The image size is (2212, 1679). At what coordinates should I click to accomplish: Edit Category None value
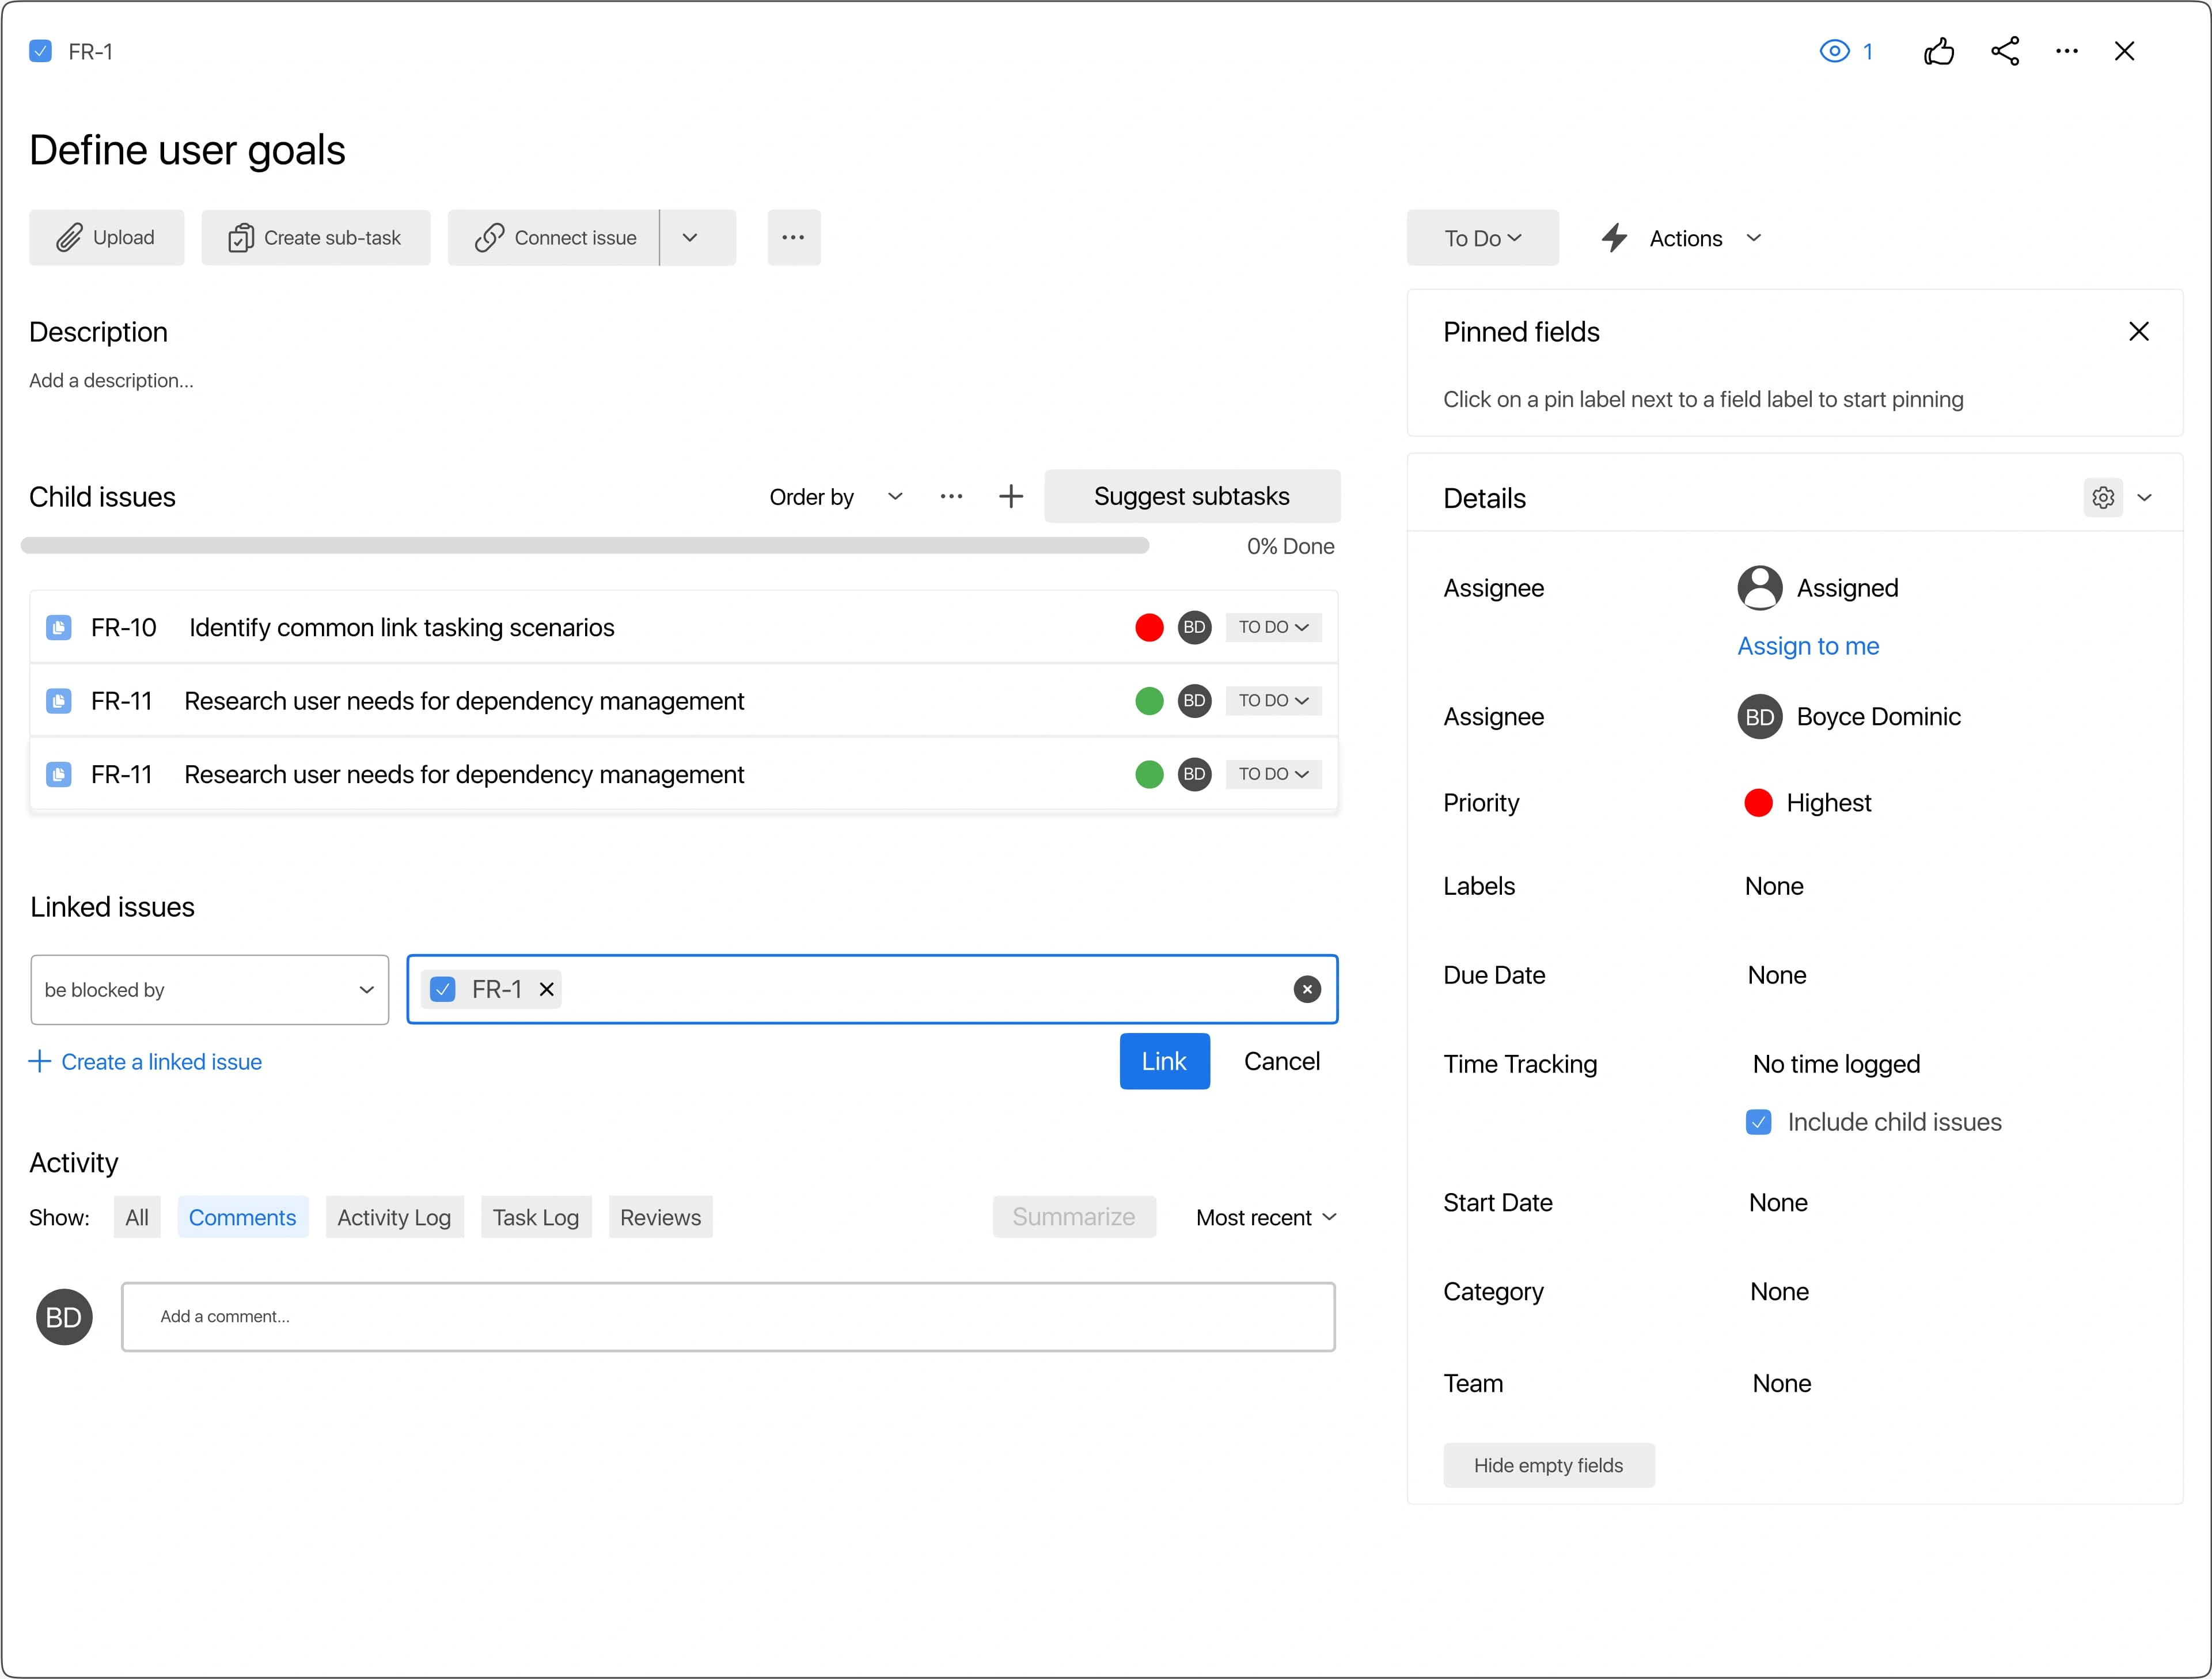point(1779,1292)
